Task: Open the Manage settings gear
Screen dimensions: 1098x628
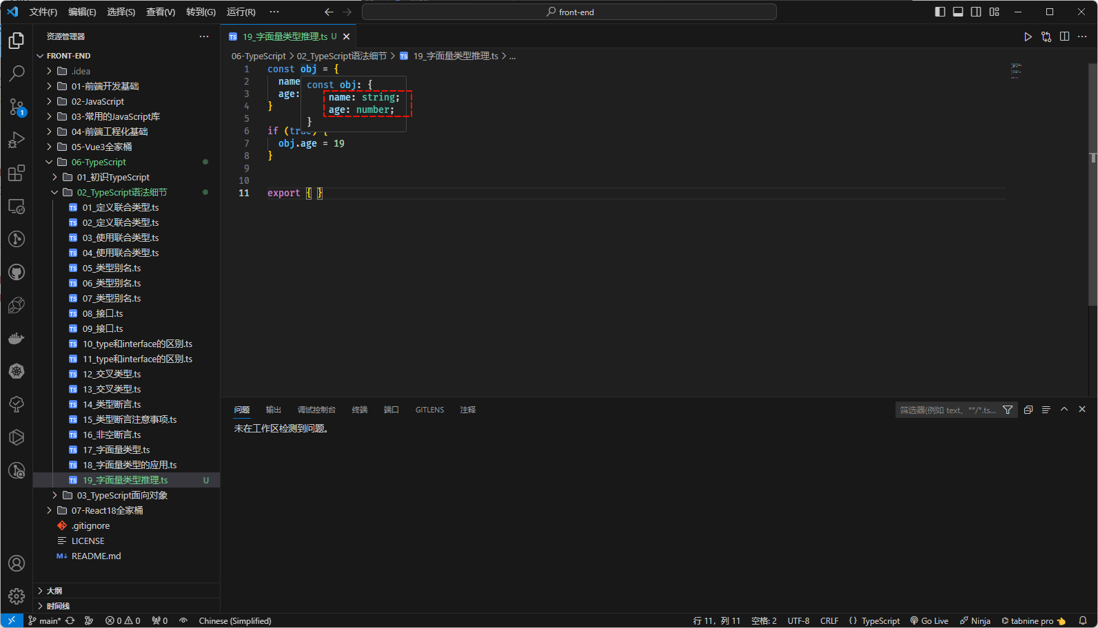Action: (17, 596)
